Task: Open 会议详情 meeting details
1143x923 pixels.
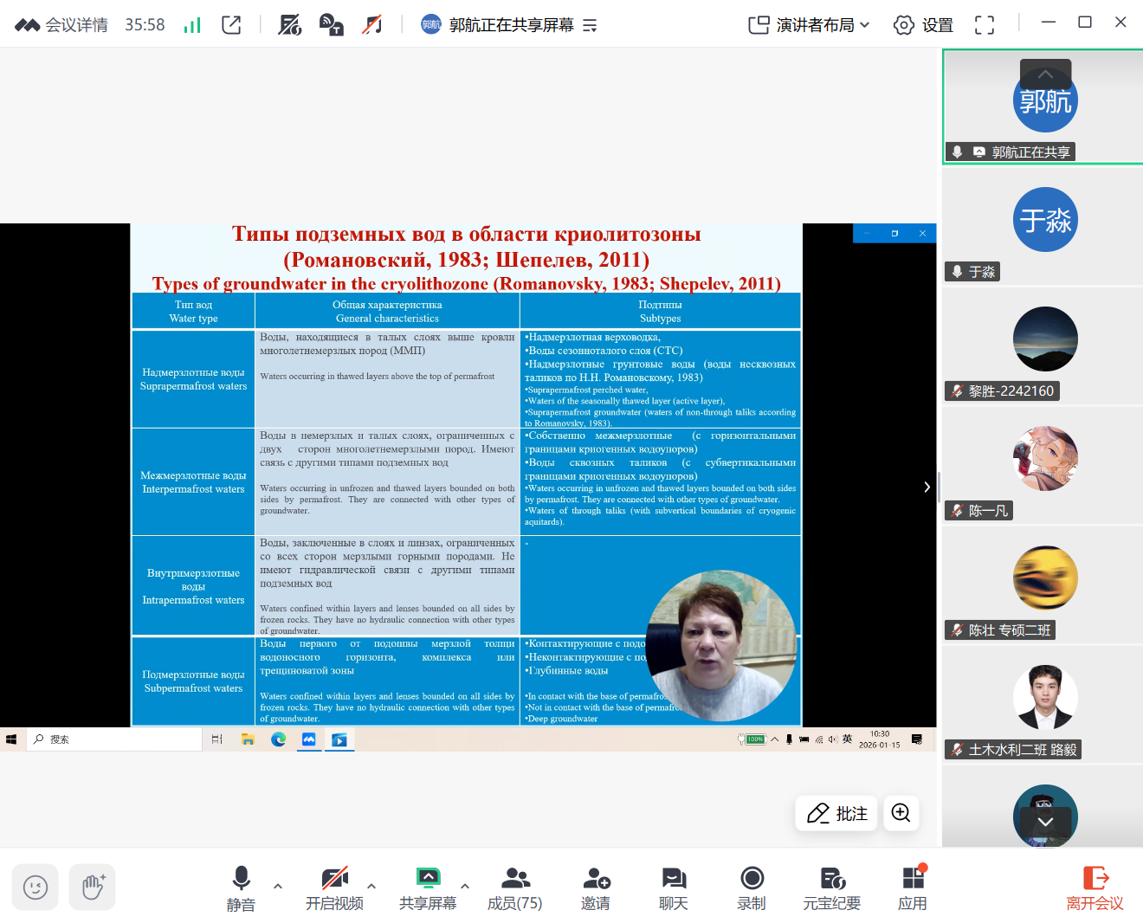Action: click(x=61, y=25)
